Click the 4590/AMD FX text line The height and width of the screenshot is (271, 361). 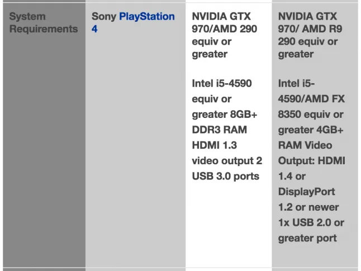click(311, 99)
